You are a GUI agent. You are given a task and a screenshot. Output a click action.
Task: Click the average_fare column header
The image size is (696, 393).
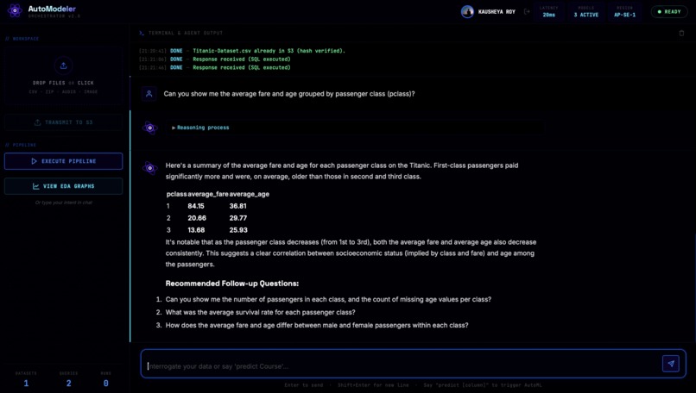tap(208, 194)
